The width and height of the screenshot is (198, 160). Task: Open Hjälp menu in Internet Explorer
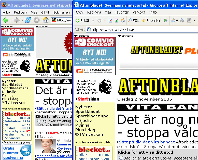pos(153,12)
